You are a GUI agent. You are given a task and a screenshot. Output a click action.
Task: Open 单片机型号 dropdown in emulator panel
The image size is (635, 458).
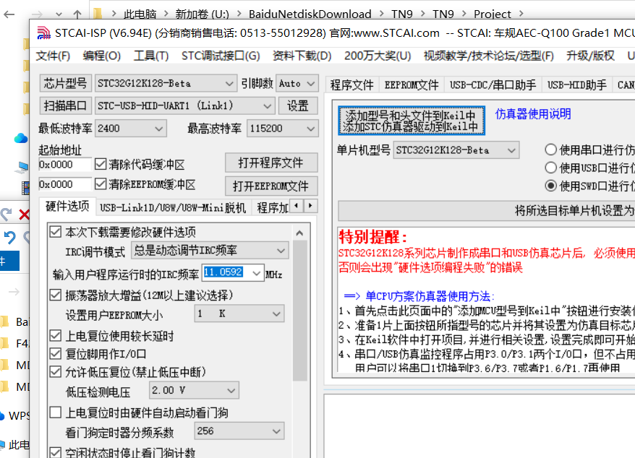pos(456,150)
